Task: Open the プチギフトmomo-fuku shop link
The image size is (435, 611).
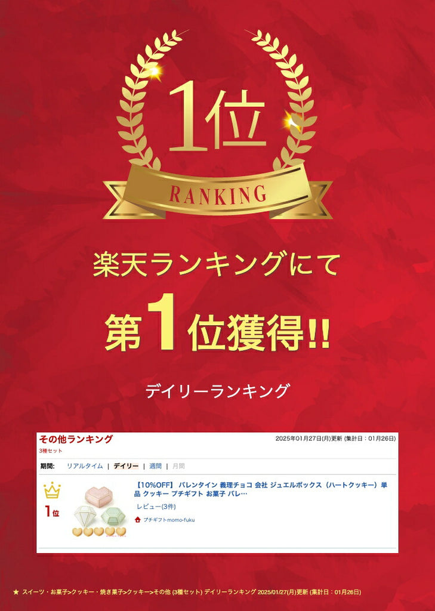Action: [169, 520]
